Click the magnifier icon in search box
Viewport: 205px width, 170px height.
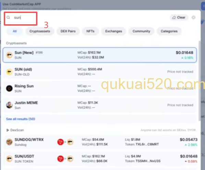pos(8,17)
